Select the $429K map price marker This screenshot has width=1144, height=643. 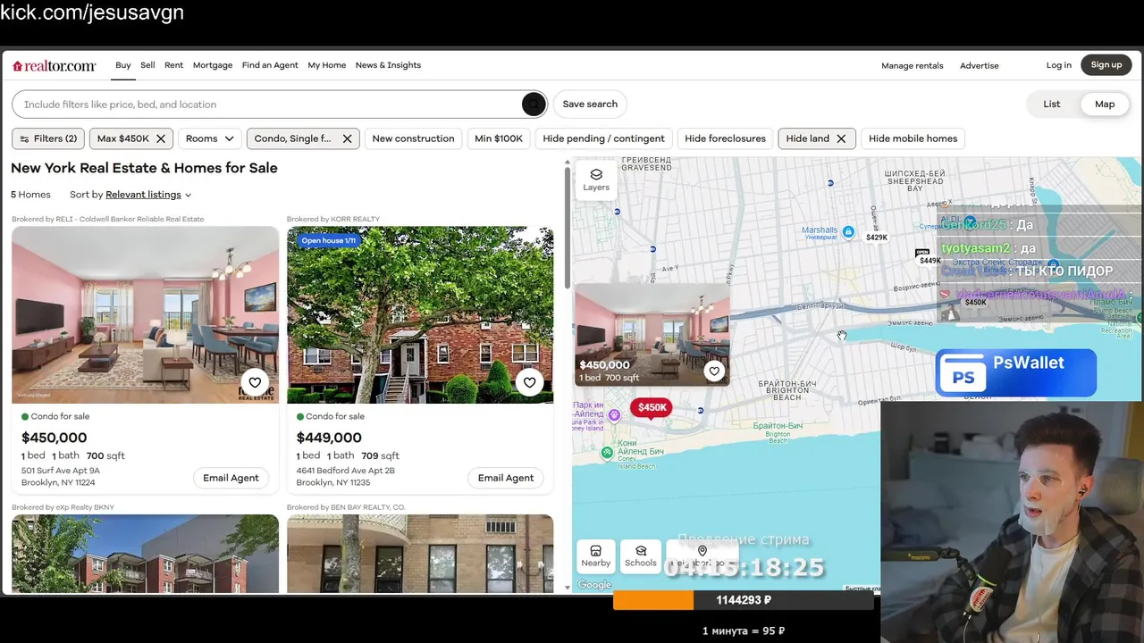click(x=877, y=238)
